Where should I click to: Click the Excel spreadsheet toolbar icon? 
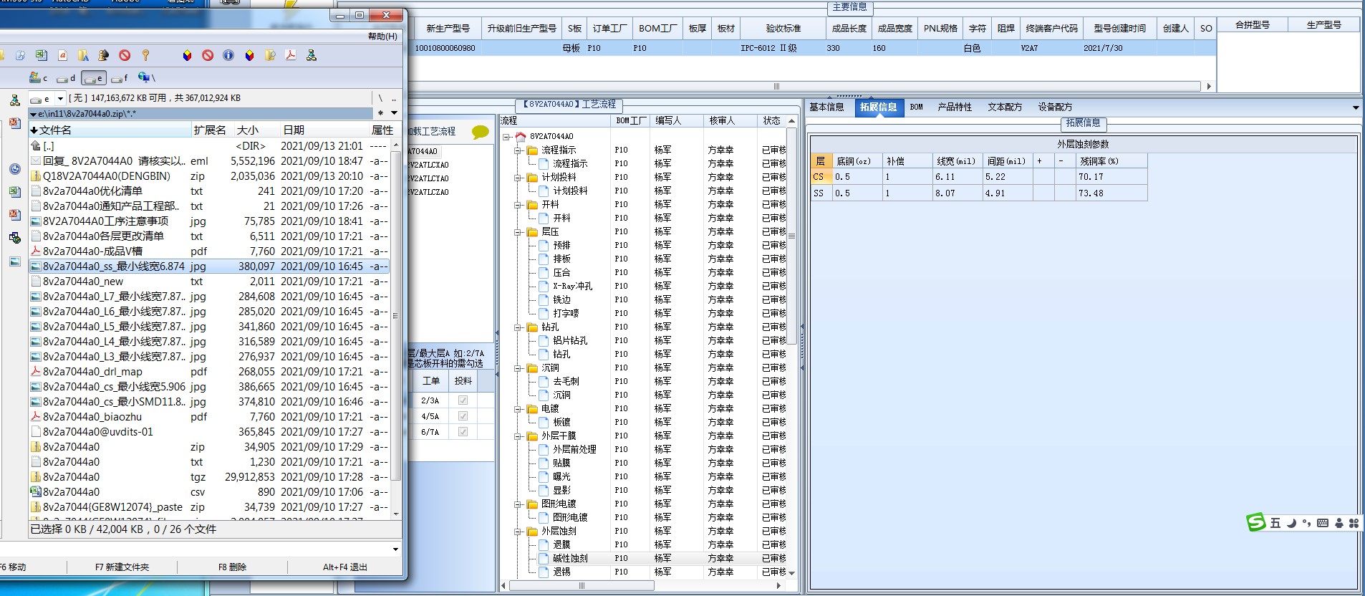click(42, 55)
